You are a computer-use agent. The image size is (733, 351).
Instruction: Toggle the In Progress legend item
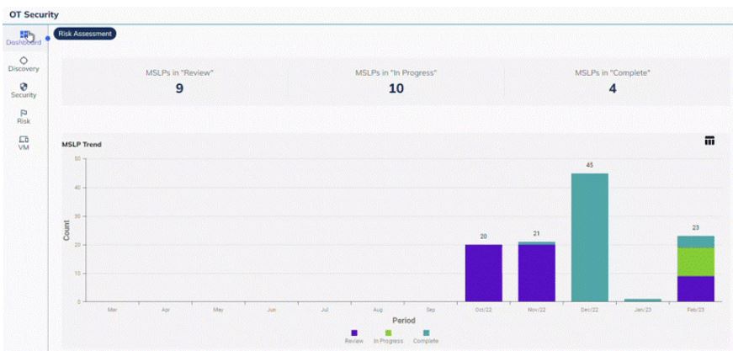coord(388,336)
